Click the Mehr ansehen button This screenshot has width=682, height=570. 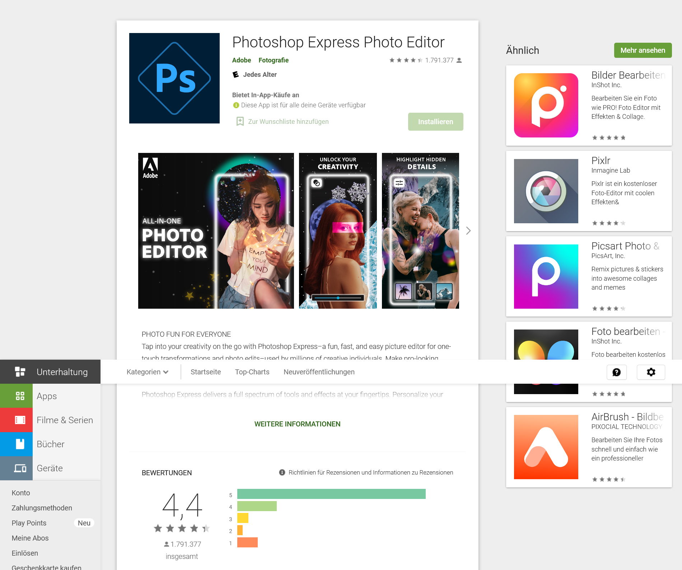pyautogui.click(x=643, y=50)
